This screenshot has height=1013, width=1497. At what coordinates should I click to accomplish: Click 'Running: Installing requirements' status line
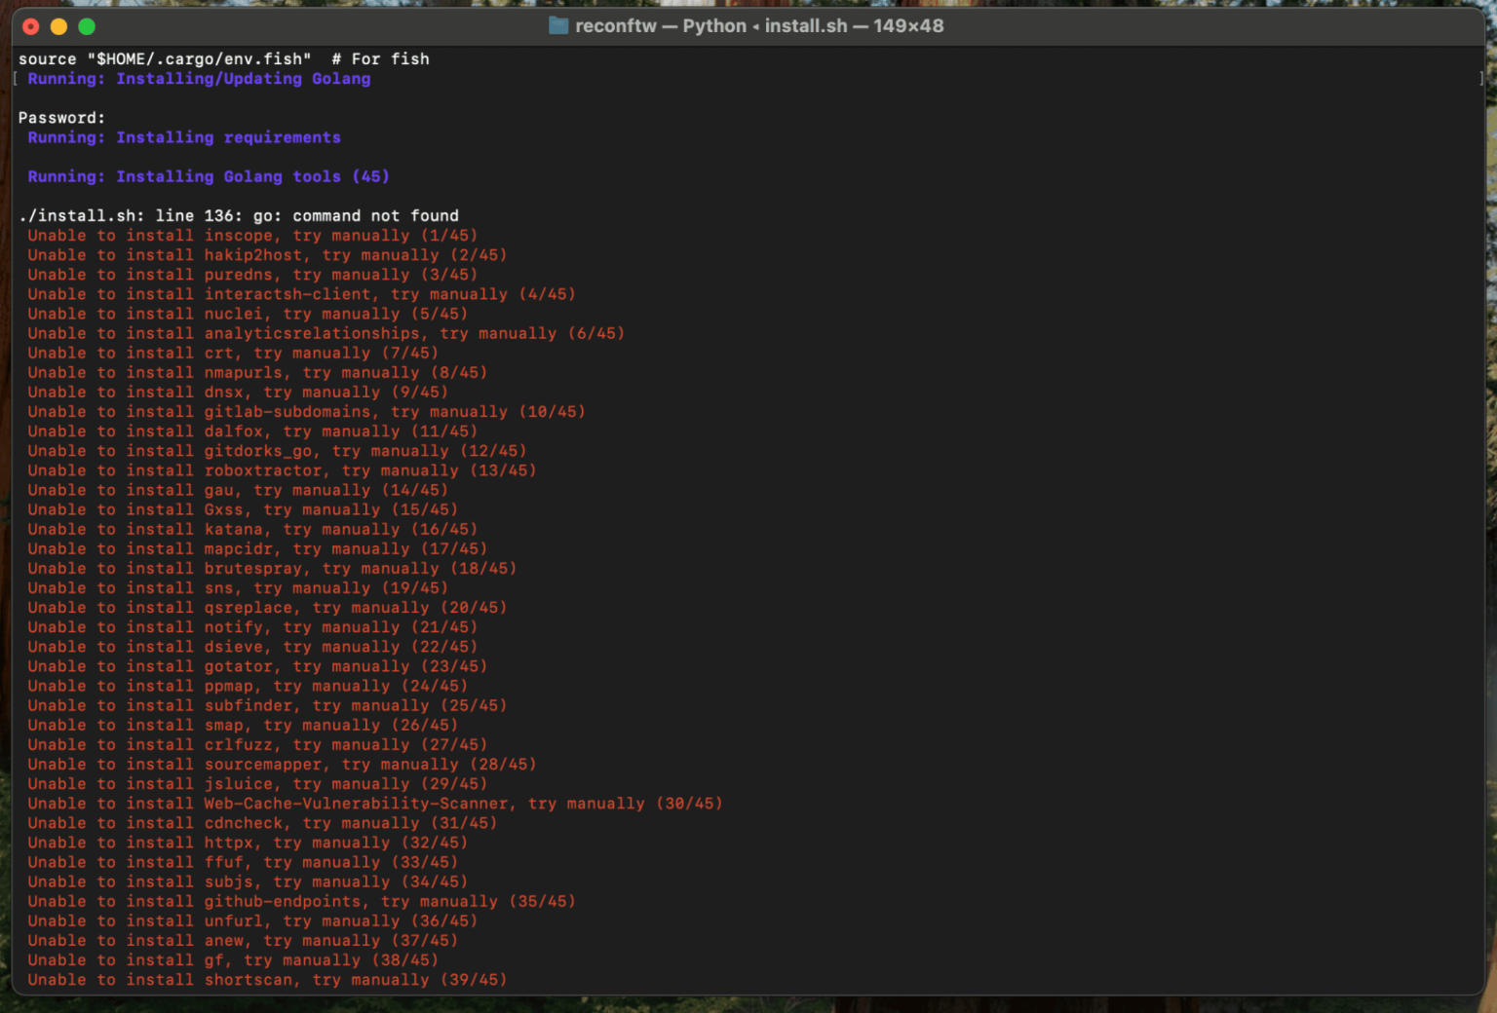tap(184, 137)
